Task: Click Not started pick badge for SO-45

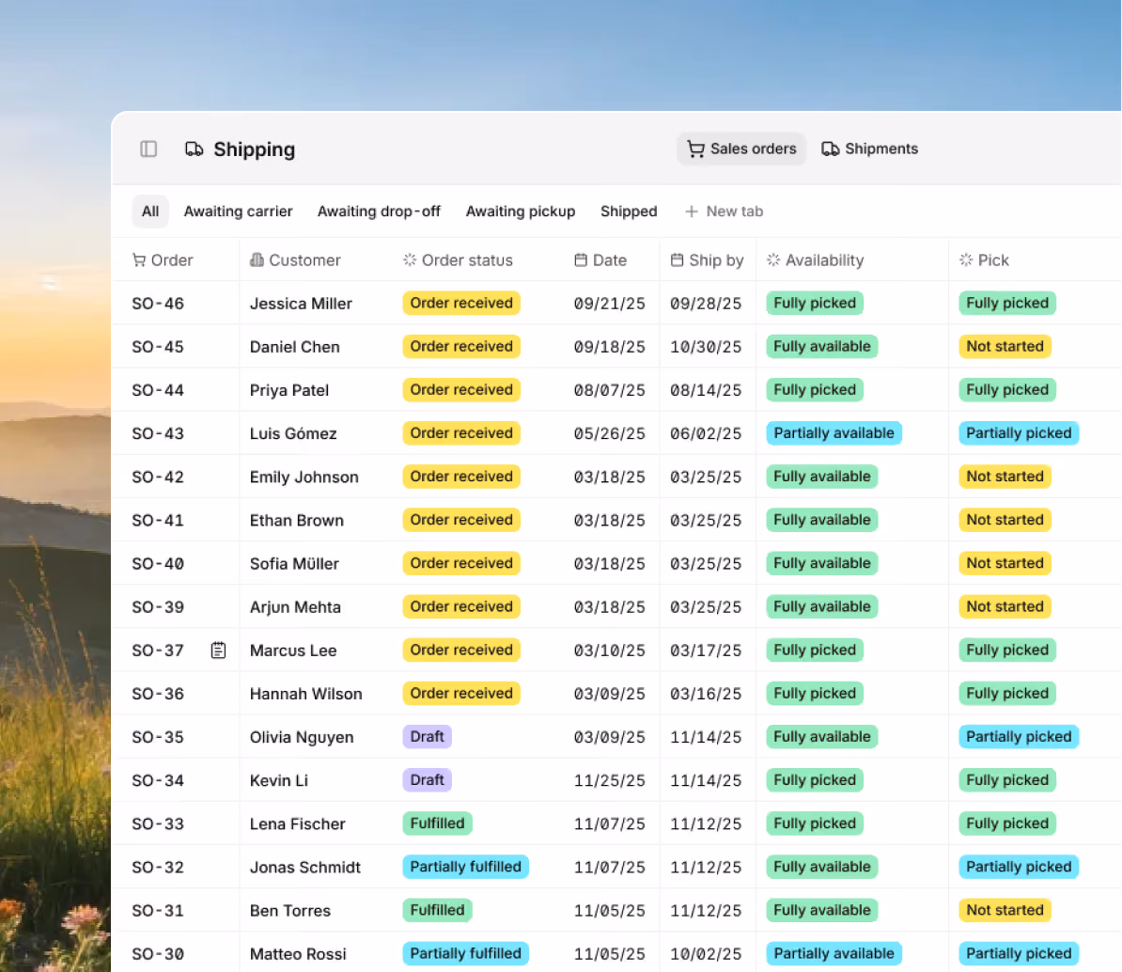Action: click(x=1005, y=347)
